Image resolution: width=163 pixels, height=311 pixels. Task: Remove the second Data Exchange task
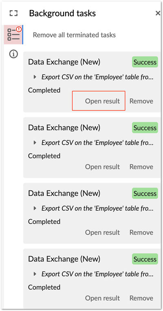(141, 167)
